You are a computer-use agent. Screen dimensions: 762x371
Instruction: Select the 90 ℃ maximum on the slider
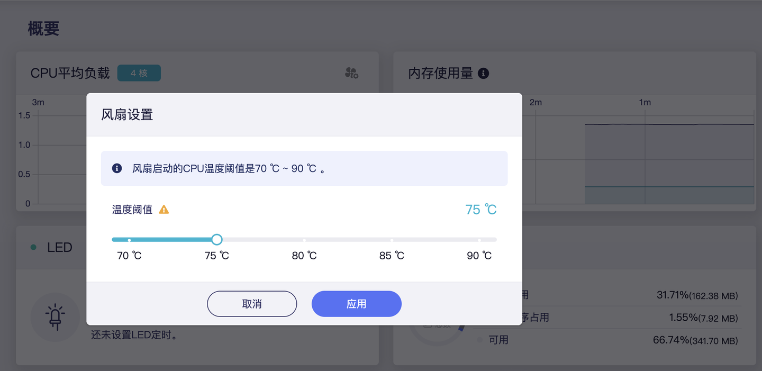point(479,240)
